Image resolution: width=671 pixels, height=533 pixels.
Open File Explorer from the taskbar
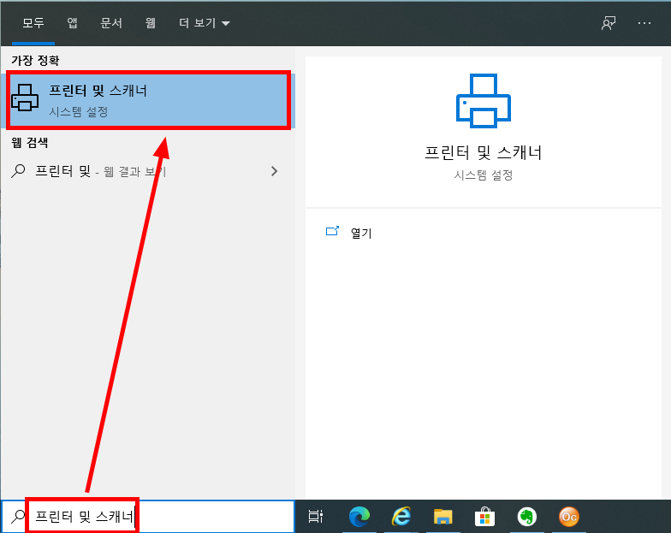pos(443,517)
